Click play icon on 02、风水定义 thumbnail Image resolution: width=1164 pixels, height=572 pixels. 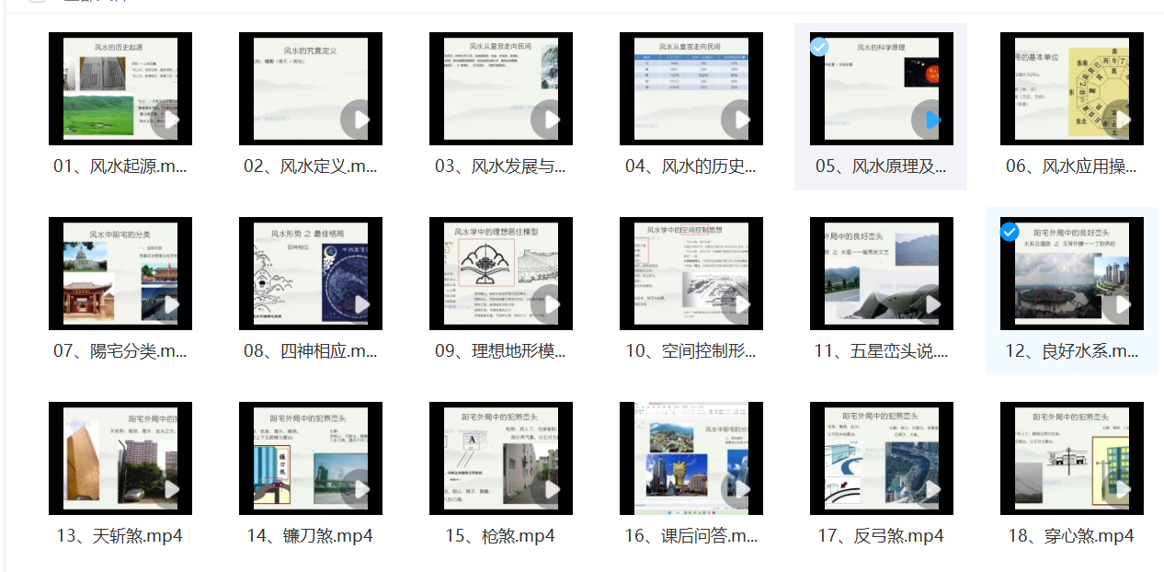[x=359, y=120]
